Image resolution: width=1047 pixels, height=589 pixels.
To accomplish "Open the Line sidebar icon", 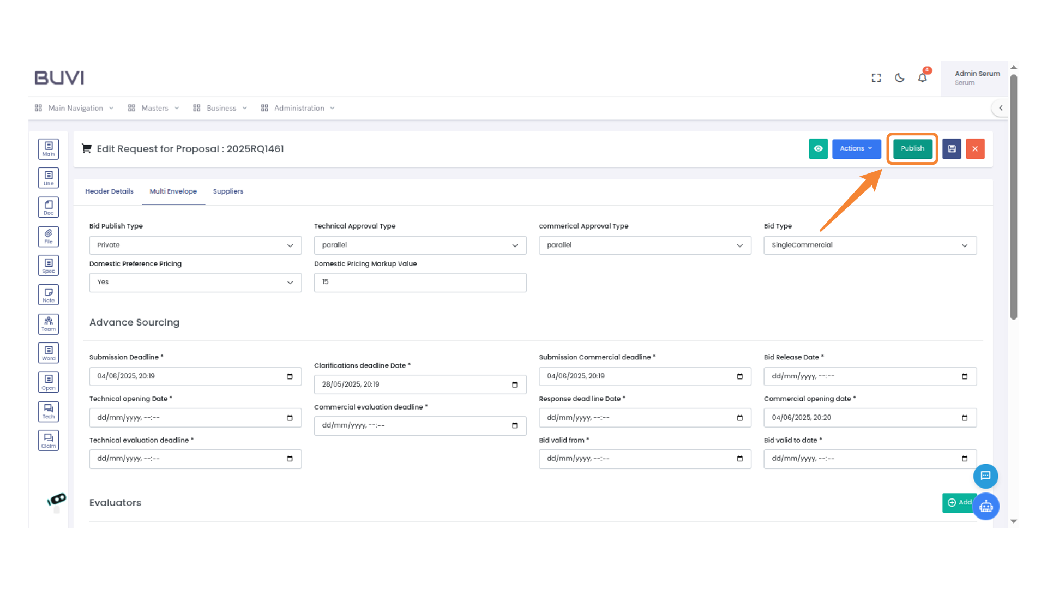I will click(x=49, y=178).
